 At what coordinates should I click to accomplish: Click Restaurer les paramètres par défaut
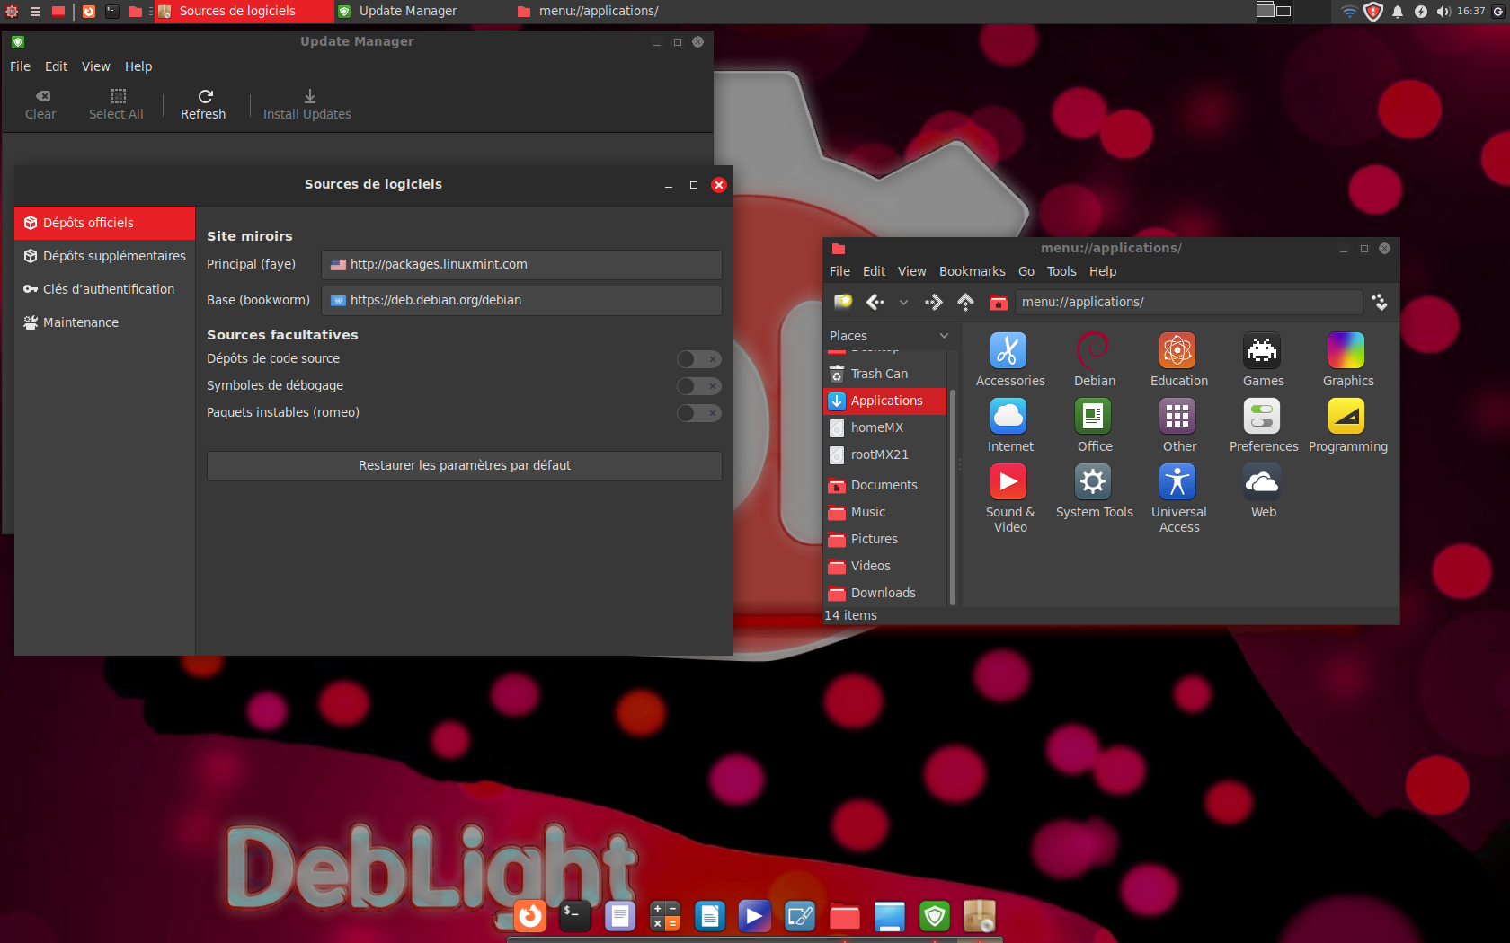click(465, 465)
